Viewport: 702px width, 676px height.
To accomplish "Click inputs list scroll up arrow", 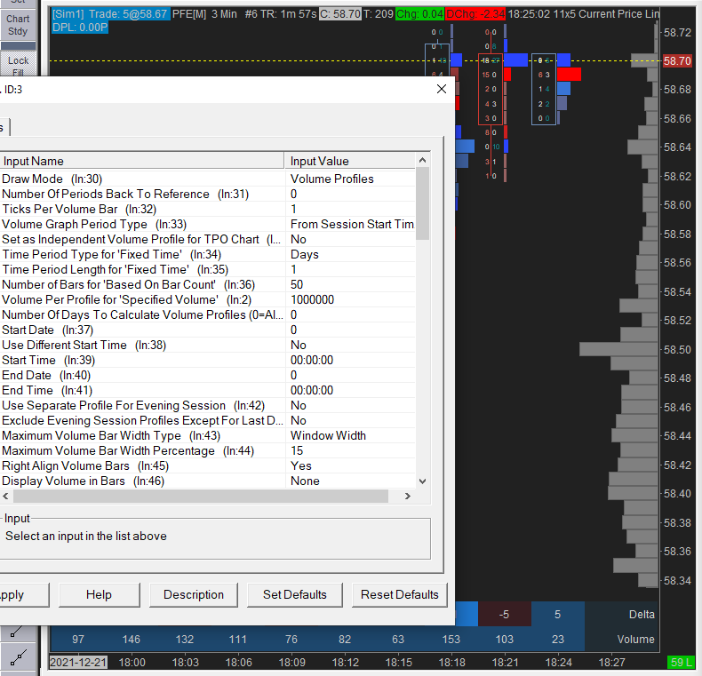I will tap(422, 160).
